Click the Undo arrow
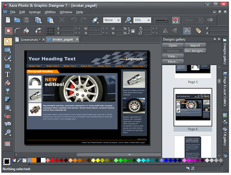This screenshot has width=231, height=175. coord(74,20)
